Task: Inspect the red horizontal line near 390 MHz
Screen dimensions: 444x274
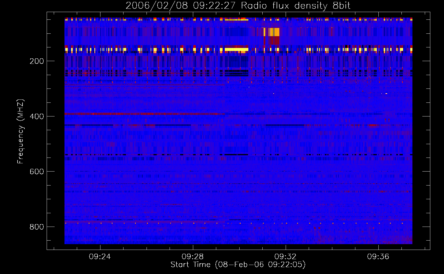Action: click(145, 114)
